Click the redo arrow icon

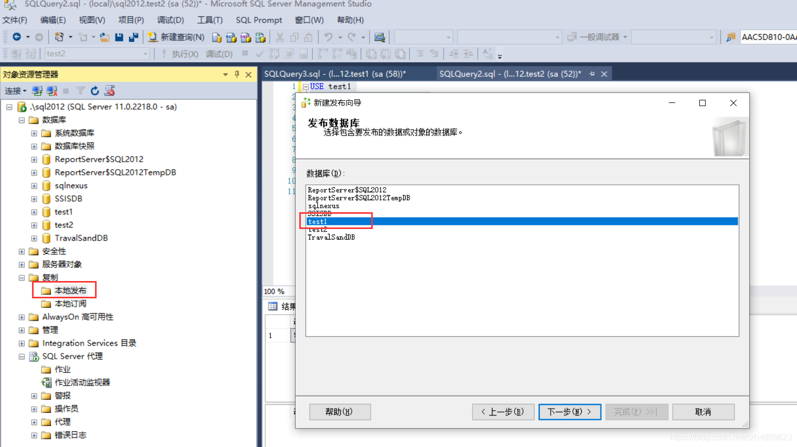click(x=352, y=37)
